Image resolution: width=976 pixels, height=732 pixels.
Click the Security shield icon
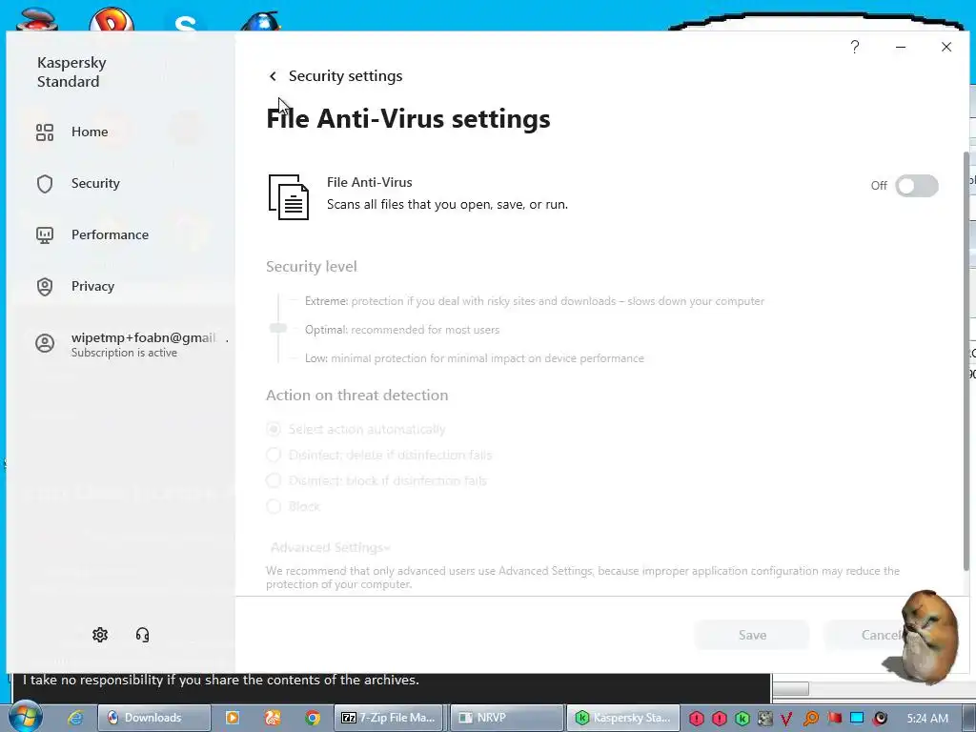click(45, 184)
